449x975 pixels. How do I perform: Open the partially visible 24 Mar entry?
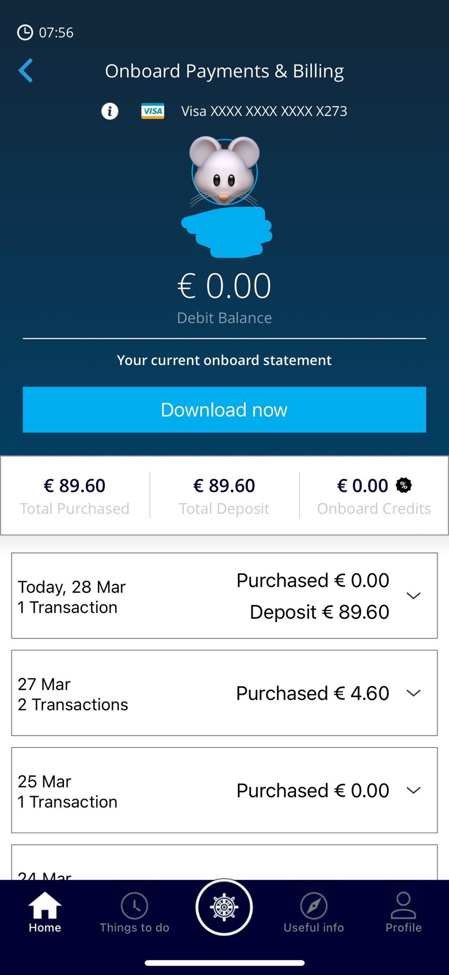(x=224, y=863)
